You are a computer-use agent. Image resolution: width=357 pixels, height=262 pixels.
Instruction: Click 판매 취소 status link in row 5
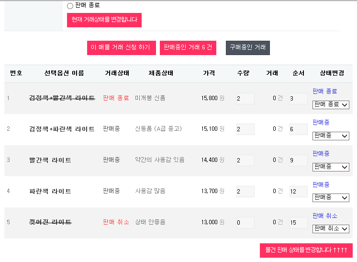click(324, 216)
